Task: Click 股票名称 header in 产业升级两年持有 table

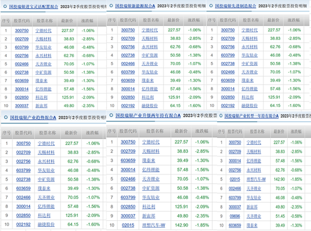Action: (155, 131)
